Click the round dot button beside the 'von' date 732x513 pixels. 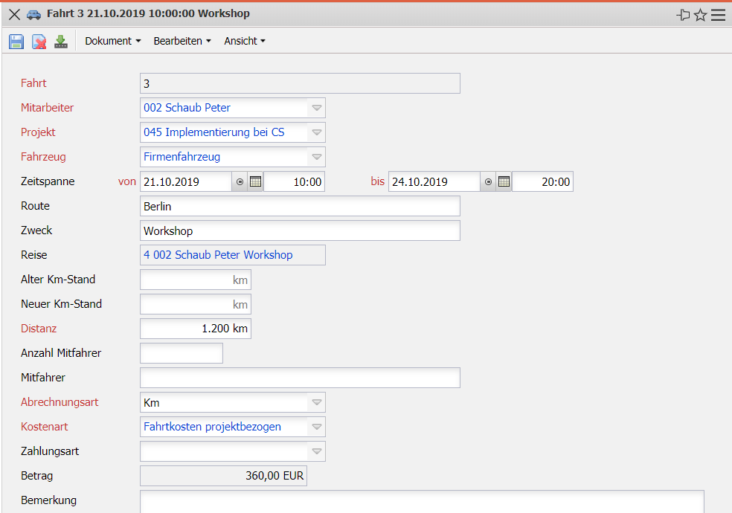click(x=240, y=181)
